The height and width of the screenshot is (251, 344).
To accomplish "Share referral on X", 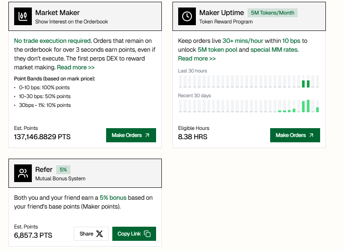I will tap(91, 234).
